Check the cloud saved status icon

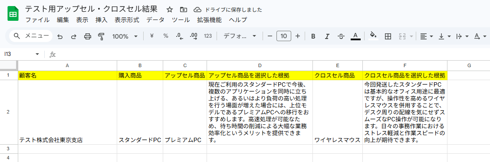coord(197,10)
